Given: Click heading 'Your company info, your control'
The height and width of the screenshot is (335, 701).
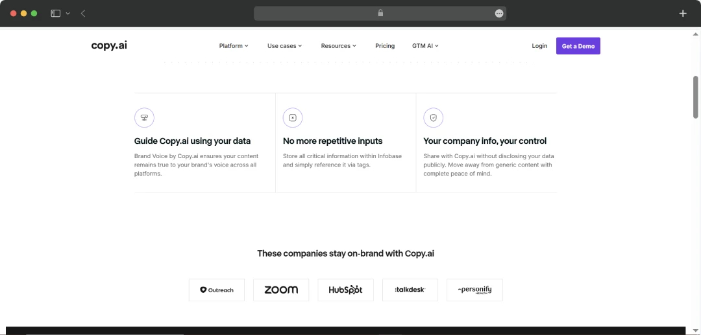Looking at the screenshot, I should coord(485,141).
